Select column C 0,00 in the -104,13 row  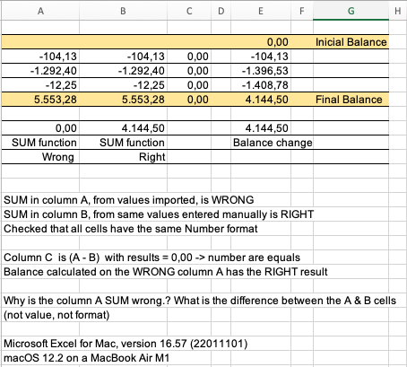[189, 57]
